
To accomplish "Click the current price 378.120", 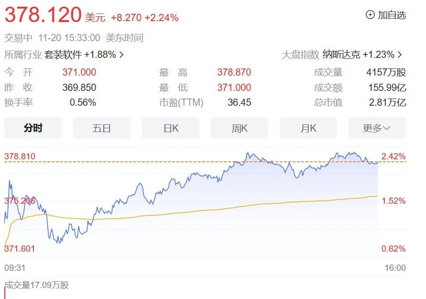I will click(43, 15).
